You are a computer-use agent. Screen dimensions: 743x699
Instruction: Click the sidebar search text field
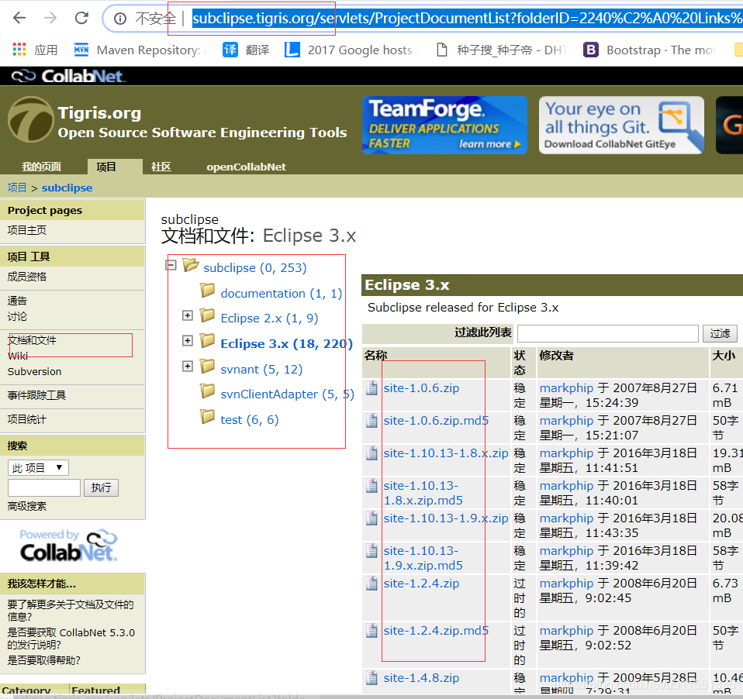44,487
